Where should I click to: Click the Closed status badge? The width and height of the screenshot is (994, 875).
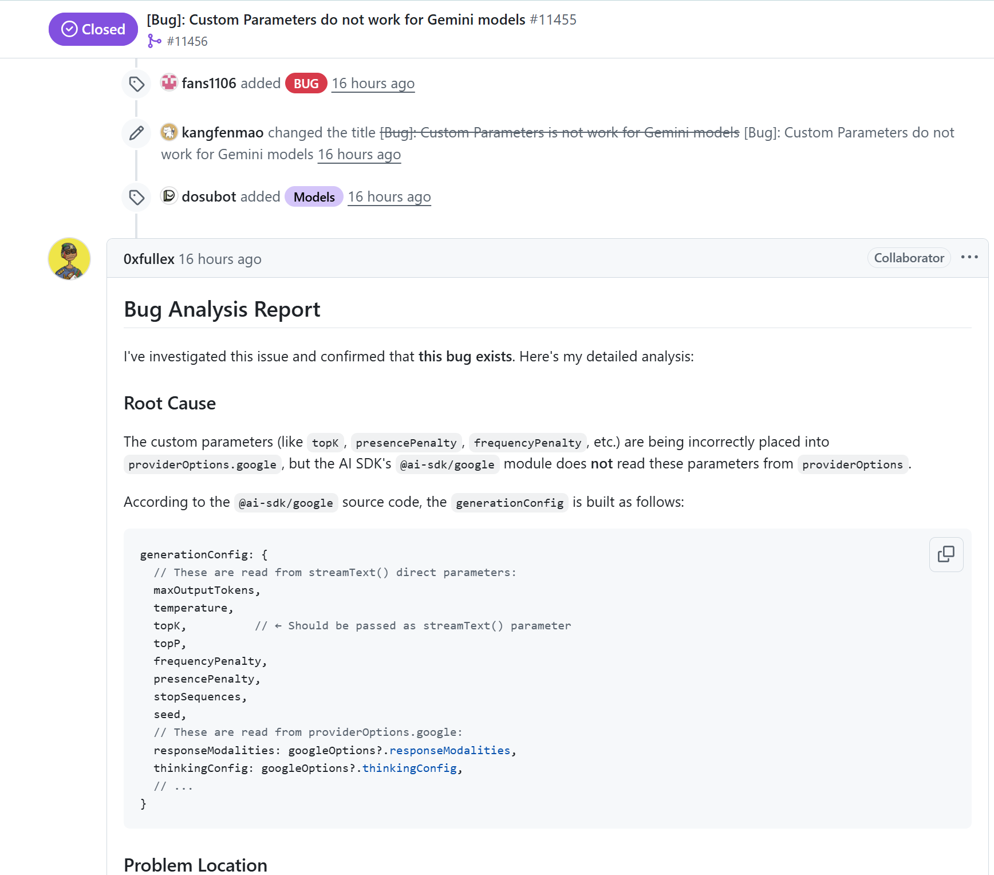click(x=93, y=29)
